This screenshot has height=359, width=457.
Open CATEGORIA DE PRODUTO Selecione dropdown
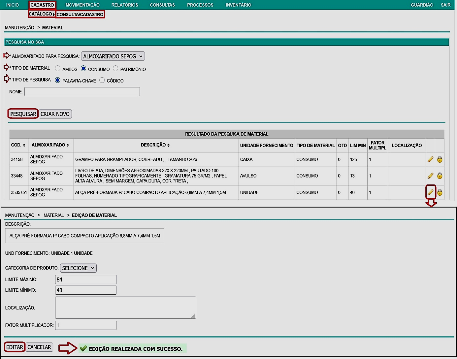pos(78,268)
